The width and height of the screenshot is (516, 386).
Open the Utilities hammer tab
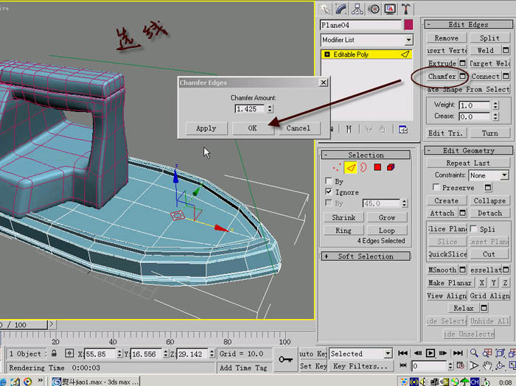coord(405,9)
